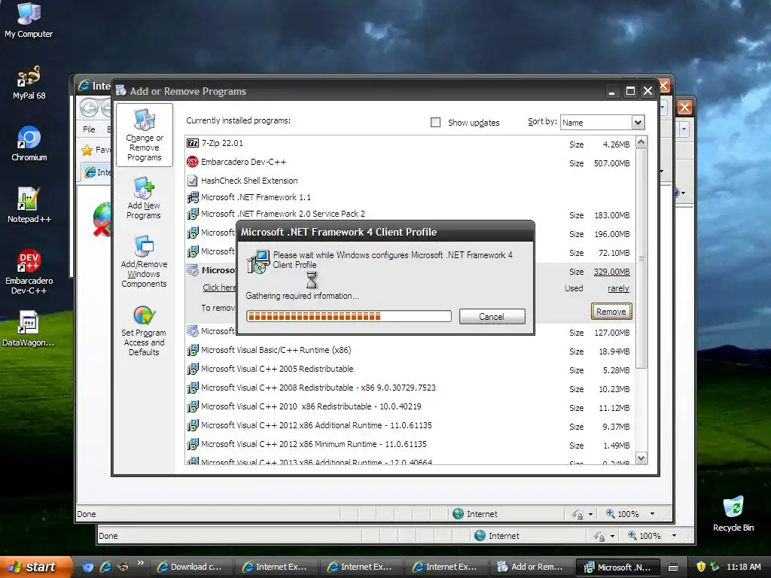Image resolution: width=771 pixels, height=578 pixels.
Task: Select the 7-Zip 22.01 program entry
Action: [x=410, y=144]
